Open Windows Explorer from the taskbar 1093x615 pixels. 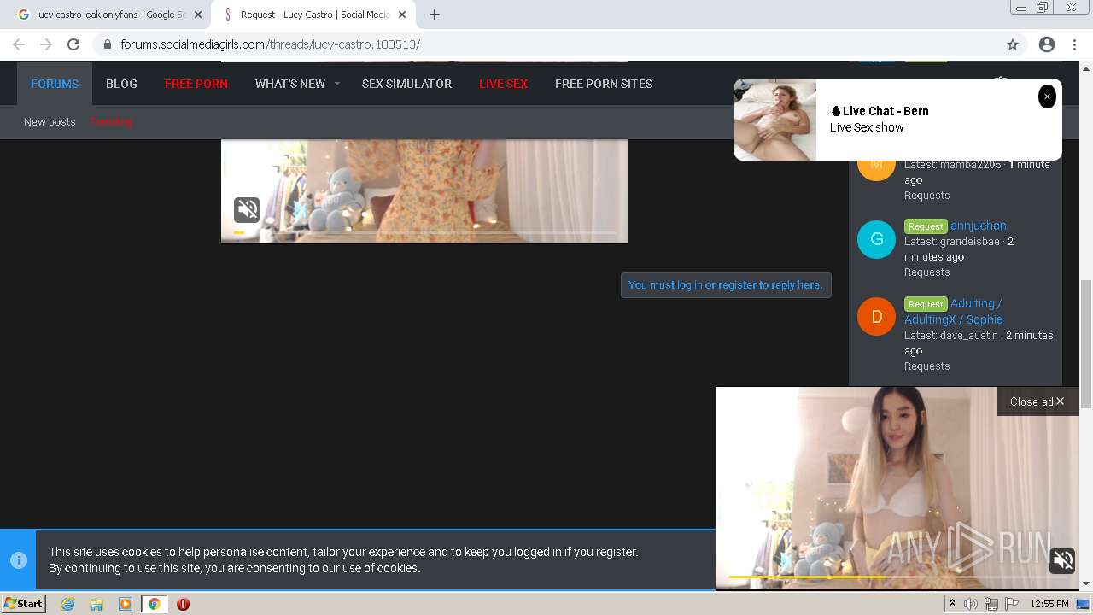(x=96, y=604)
